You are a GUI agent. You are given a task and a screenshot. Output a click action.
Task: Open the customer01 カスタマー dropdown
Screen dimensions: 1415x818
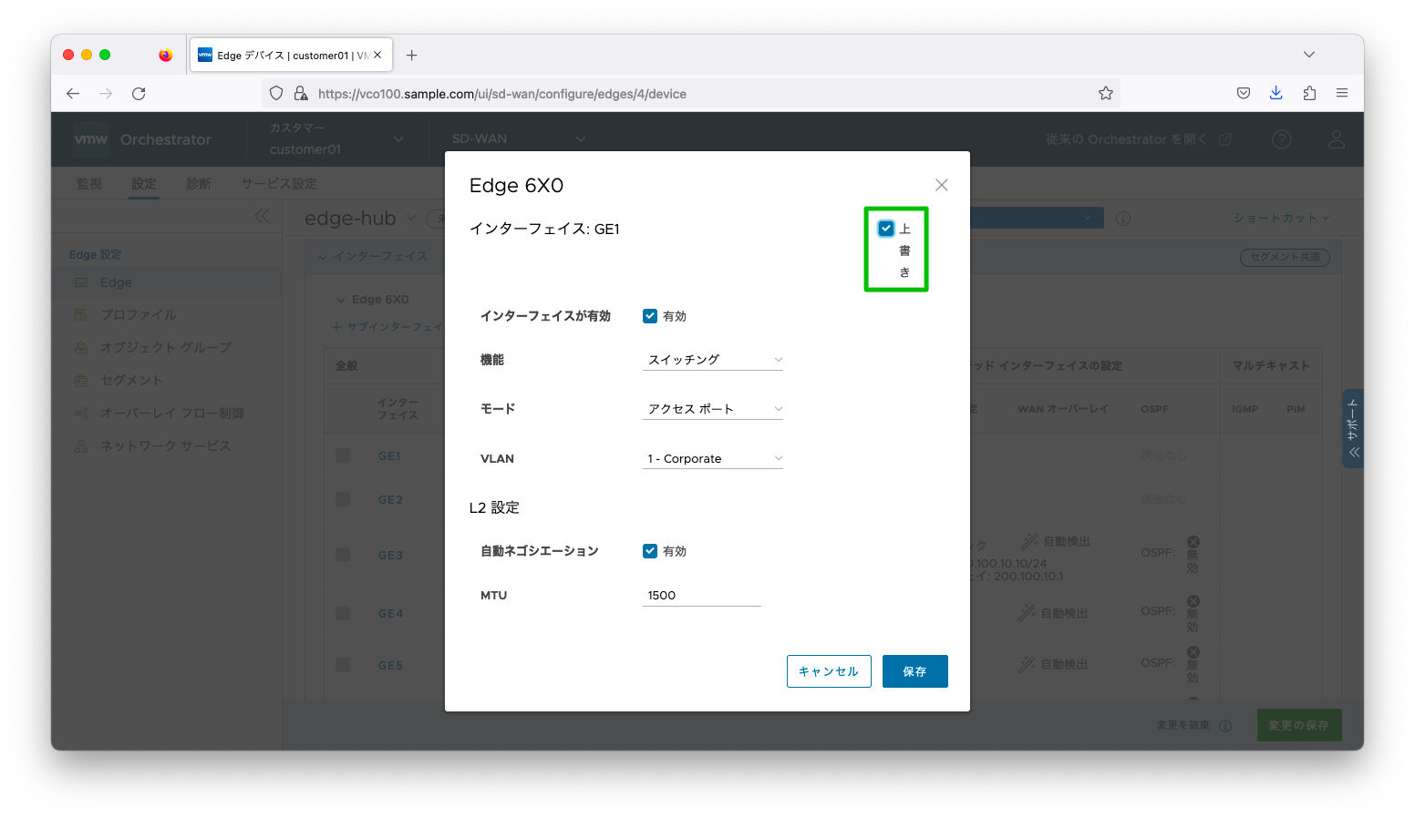[x=336, y=139]
